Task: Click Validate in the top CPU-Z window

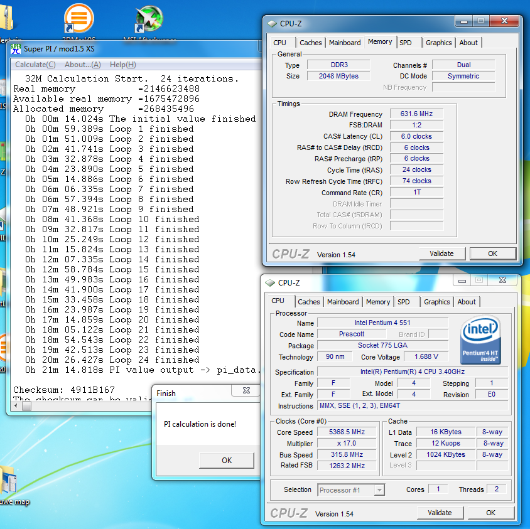Action: [x=442, y=254]
